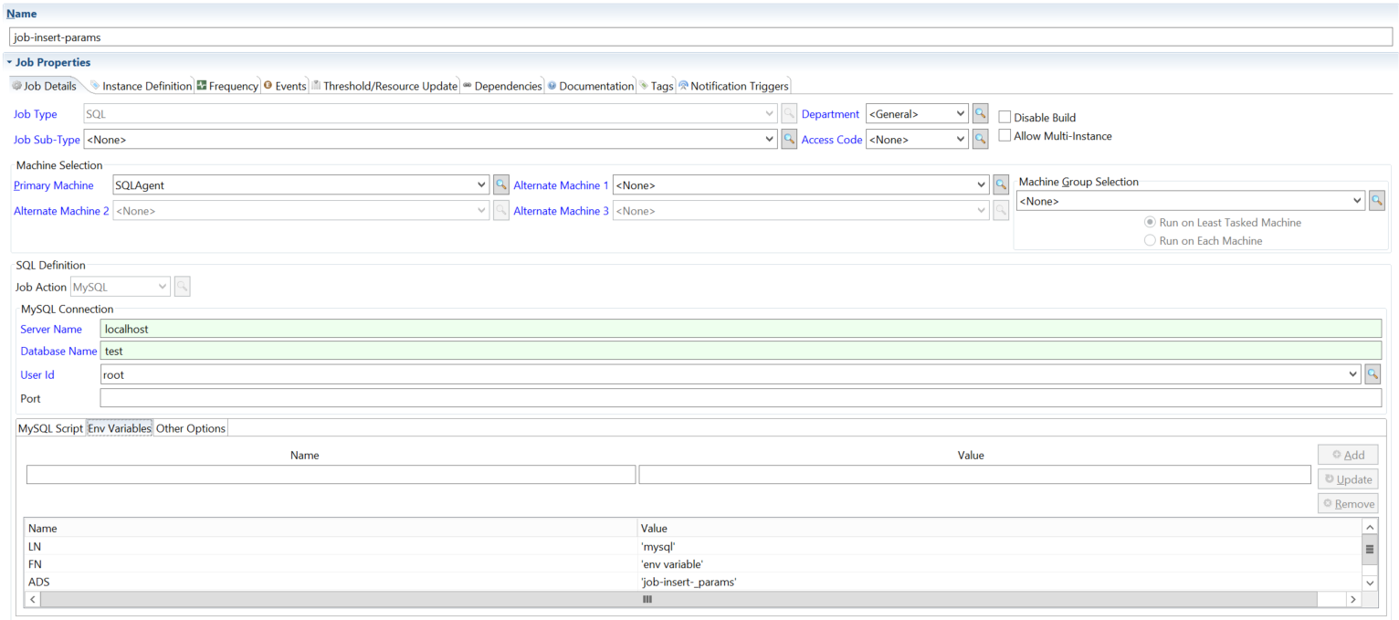Click the Primary Machine link label
1399x620 pixels.
[53, 185]
